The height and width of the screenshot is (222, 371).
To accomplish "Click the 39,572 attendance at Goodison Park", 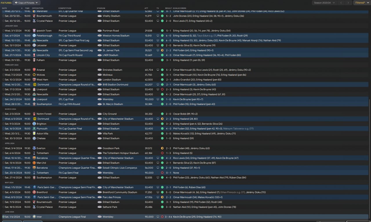I will click(x=148, y=148).
